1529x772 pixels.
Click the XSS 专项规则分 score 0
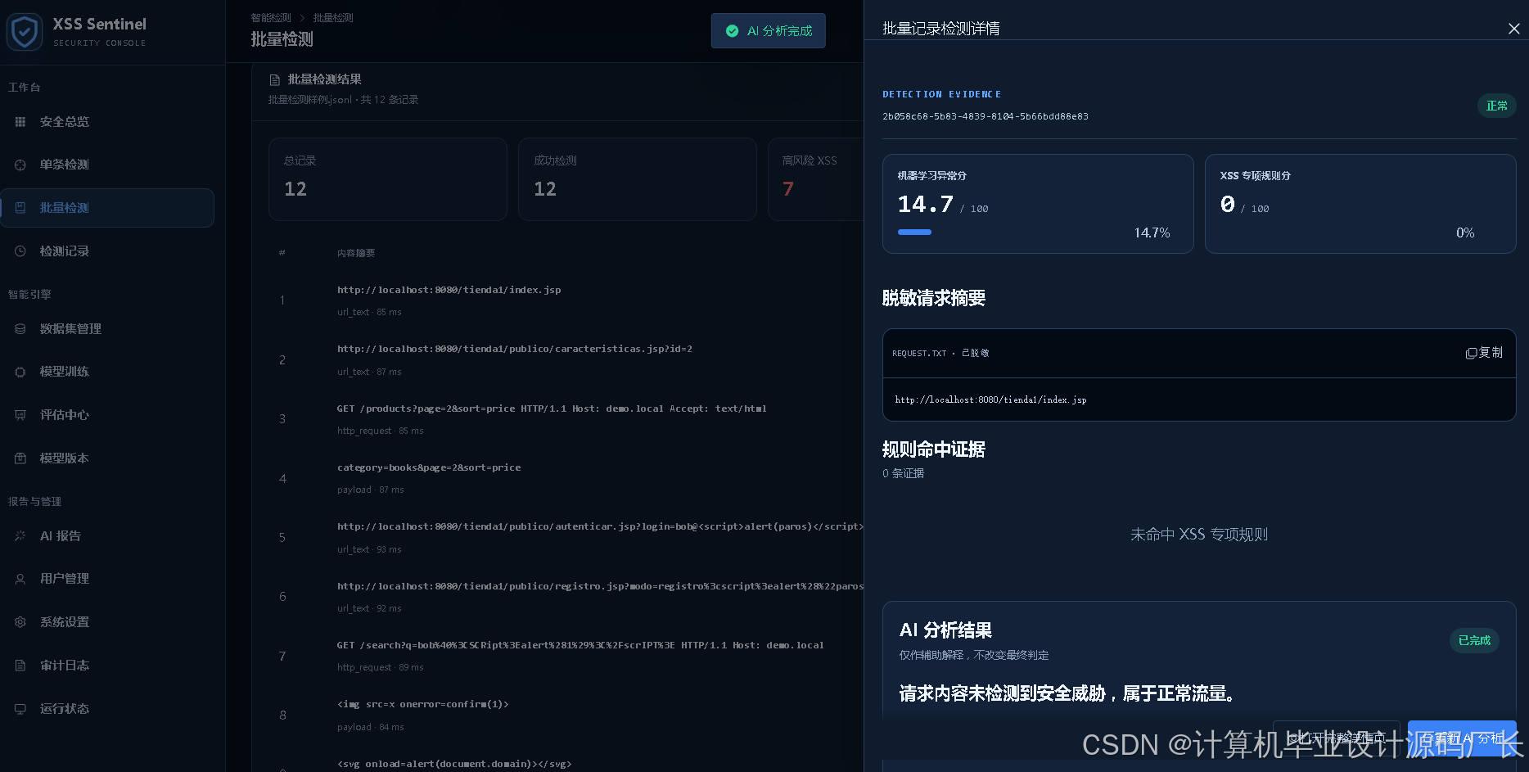tap(1228, 204)
